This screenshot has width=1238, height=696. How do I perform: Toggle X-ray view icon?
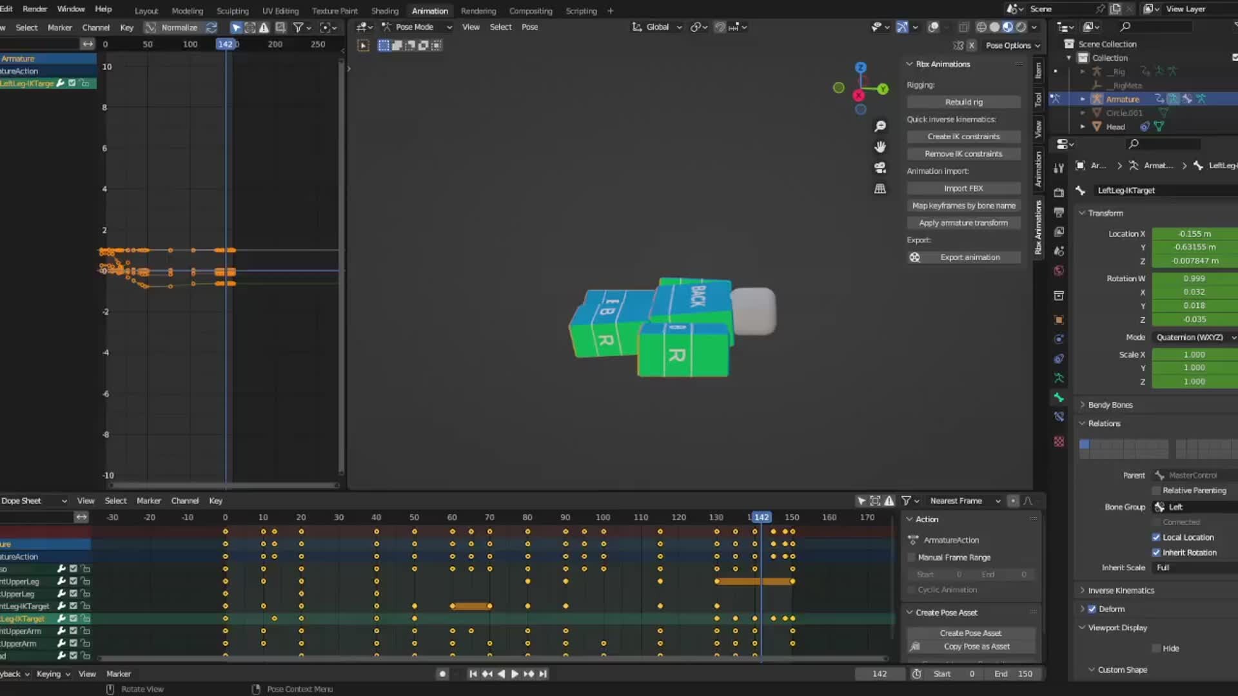click(963, 27)
